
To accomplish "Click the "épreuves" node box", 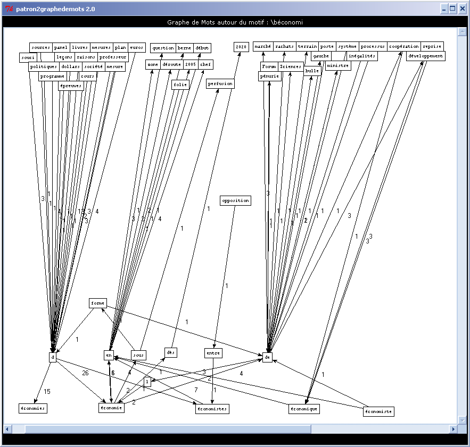I will coord(71,86).
